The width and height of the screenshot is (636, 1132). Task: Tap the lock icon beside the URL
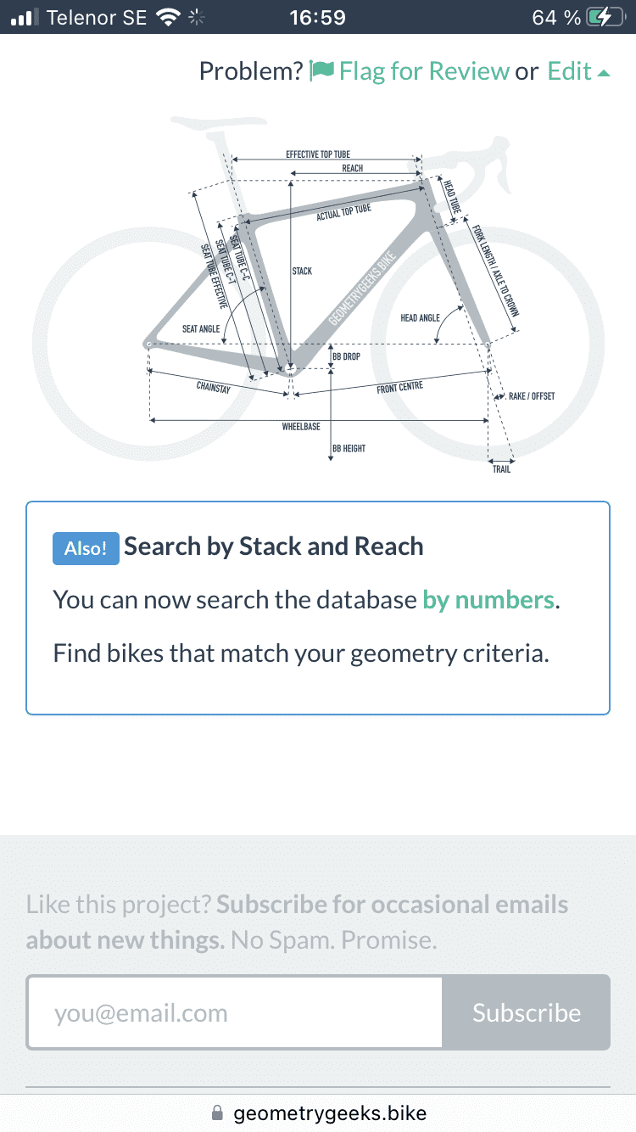(217, 1112)
